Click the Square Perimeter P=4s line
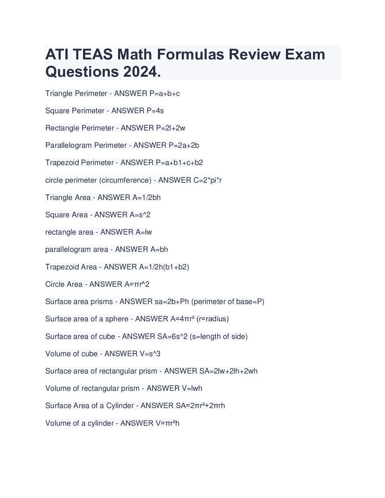385x498 pixels. 104,111
